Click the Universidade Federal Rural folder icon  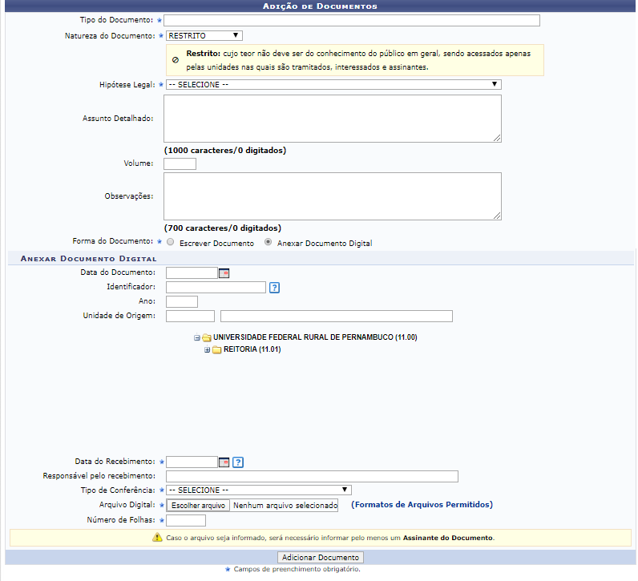click(x=206, y=337)
